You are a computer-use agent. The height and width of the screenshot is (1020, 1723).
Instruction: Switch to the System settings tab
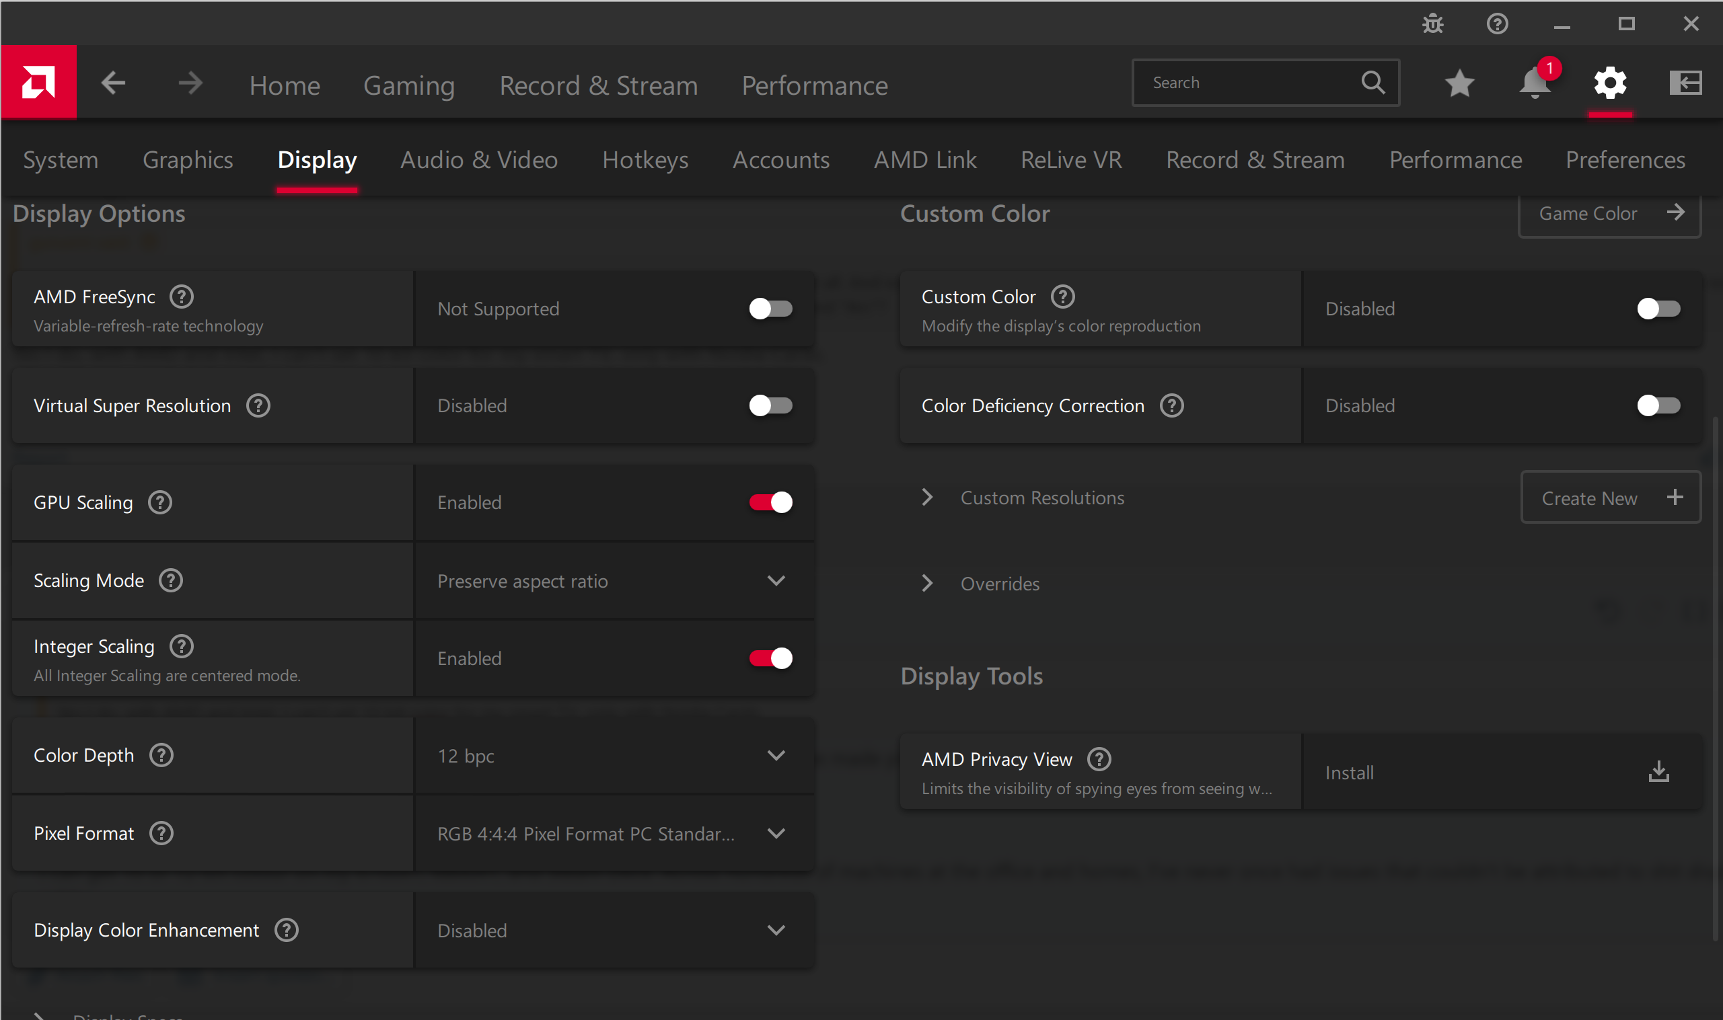pyautogui.click(x=61, y=160)
